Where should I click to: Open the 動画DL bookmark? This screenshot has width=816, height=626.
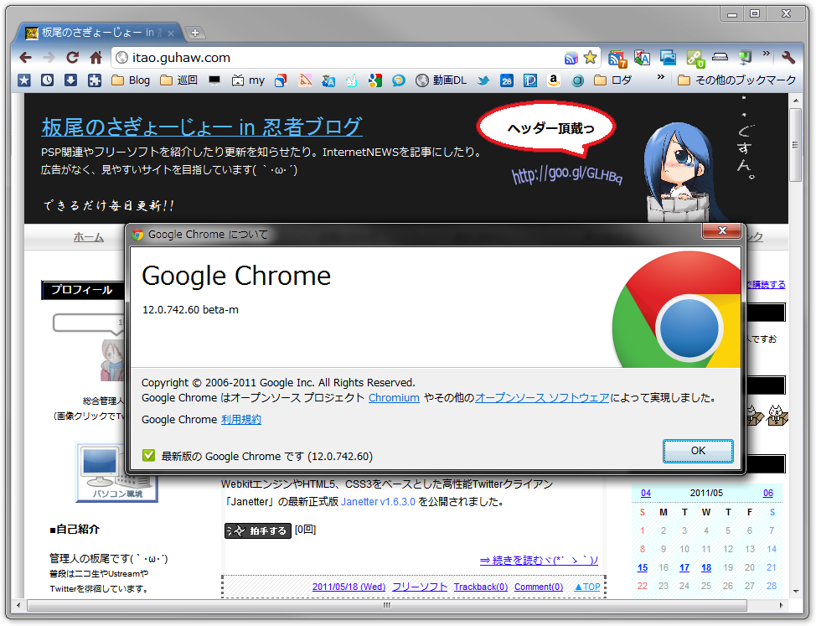tap(442, 80)
